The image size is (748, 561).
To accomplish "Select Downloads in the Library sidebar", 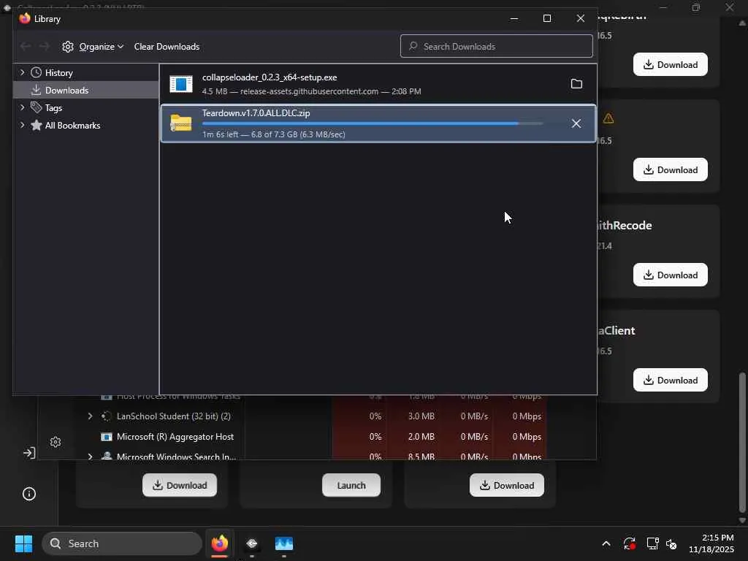I will pyautogui.click(x=66, y=90).
